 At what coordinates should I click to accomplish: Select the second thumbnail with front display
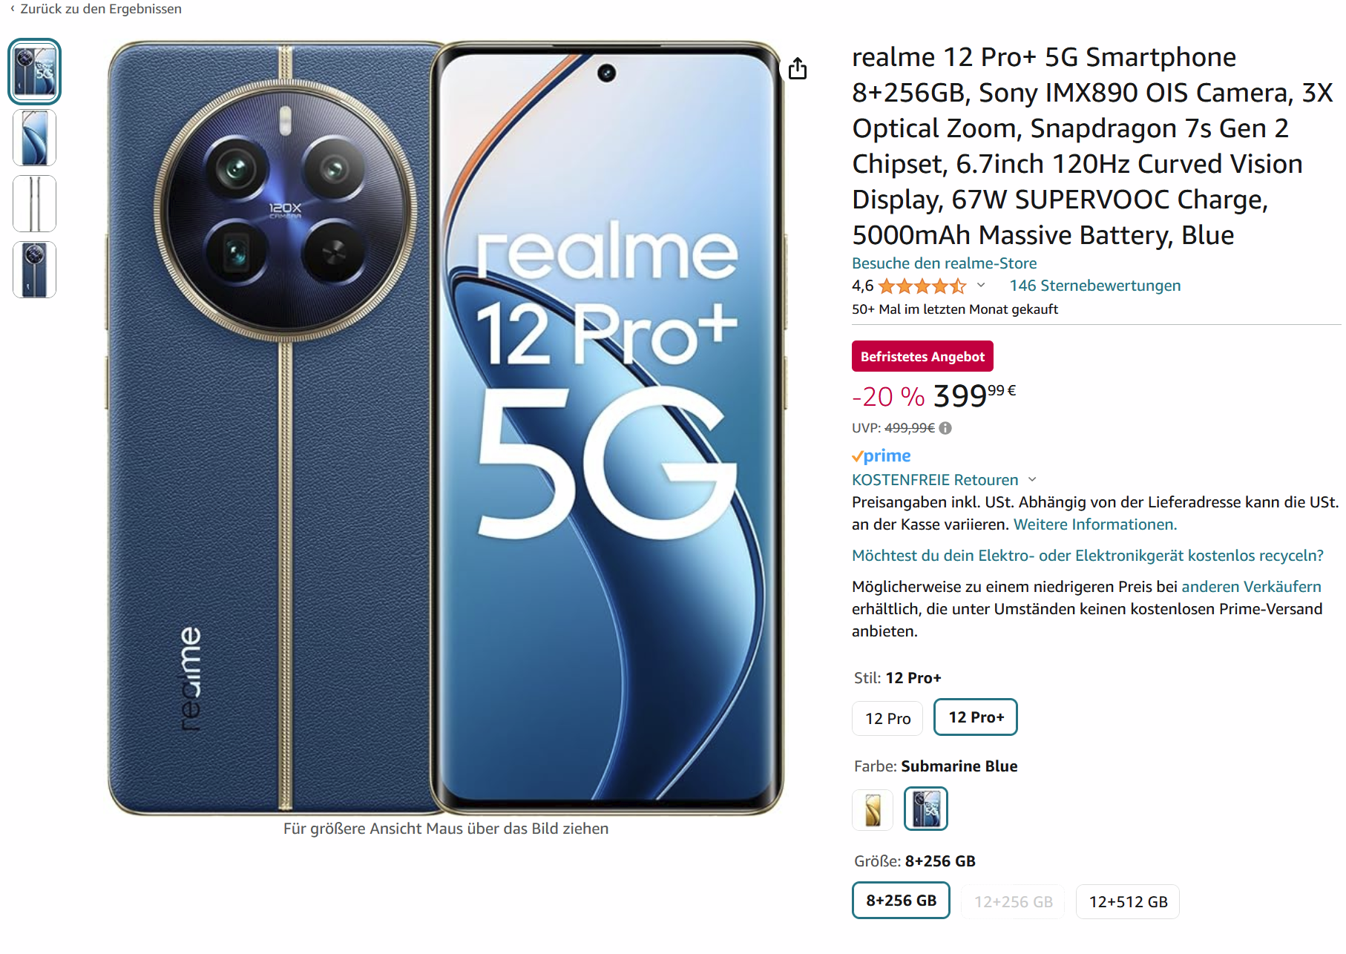[x=34, y=138]
